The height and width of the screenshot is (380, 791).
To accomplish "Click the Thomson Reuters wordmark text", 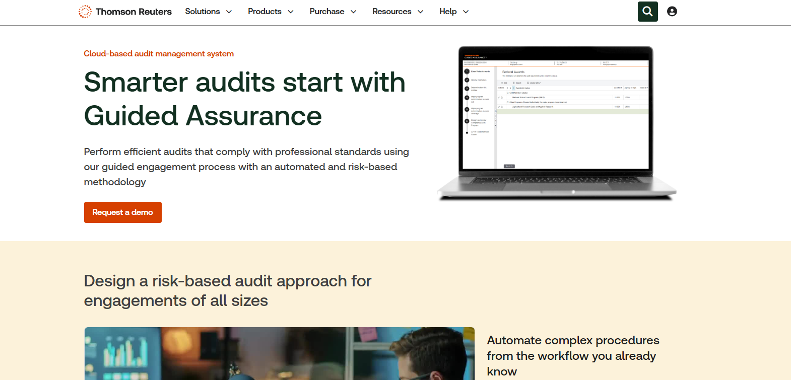I will 134,12.
